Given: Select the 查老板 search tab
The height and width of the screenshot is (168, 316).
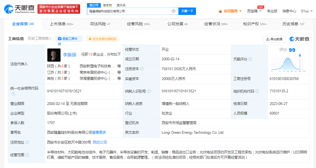Looking at the screenshot, I should coord(107,5).
